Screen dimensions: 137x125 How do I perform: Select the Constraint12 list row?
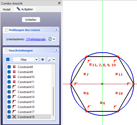click(x=29, y=87)
